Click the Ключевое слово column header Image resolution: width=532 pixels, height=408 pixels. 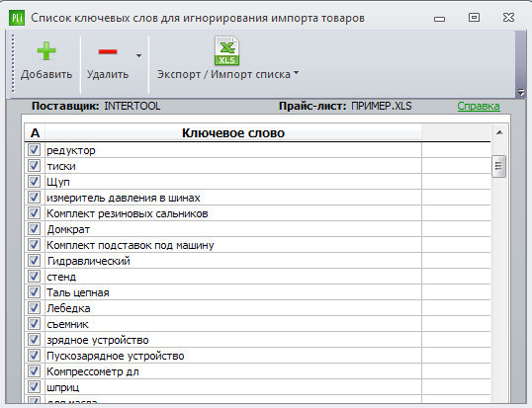pos(233,132)
